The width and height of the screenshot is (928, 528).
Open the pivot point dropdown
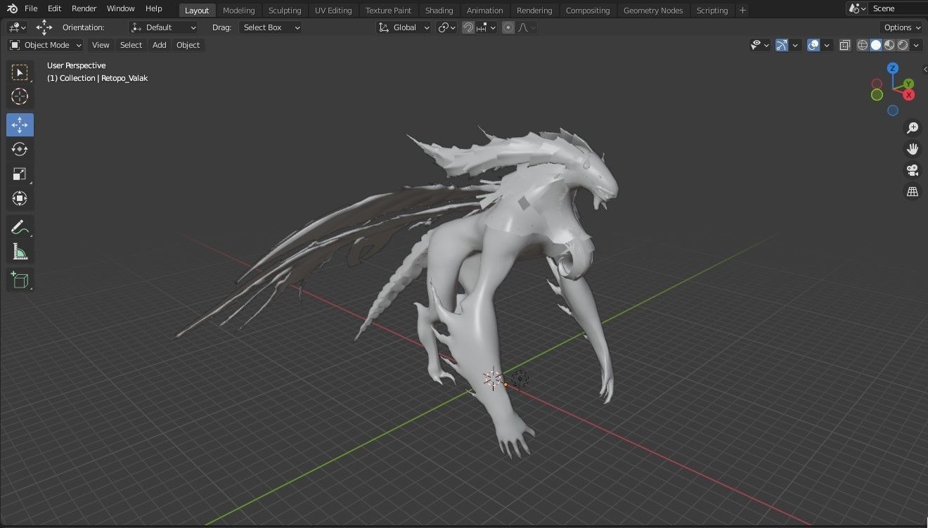[446, 27]
